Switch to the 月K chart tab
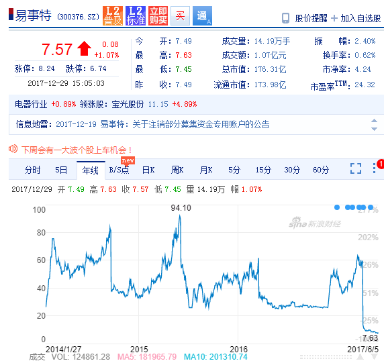 206,170
